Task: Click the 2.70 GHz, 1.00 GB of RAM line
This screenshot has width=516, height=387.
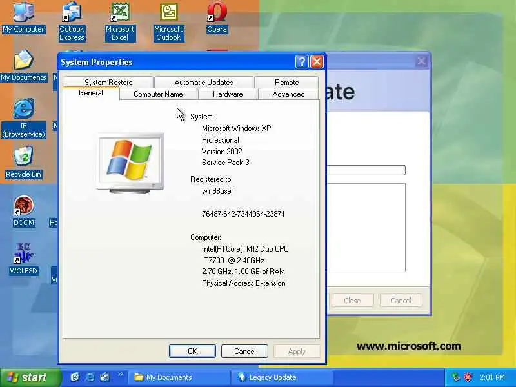Action: coord(244,272)
